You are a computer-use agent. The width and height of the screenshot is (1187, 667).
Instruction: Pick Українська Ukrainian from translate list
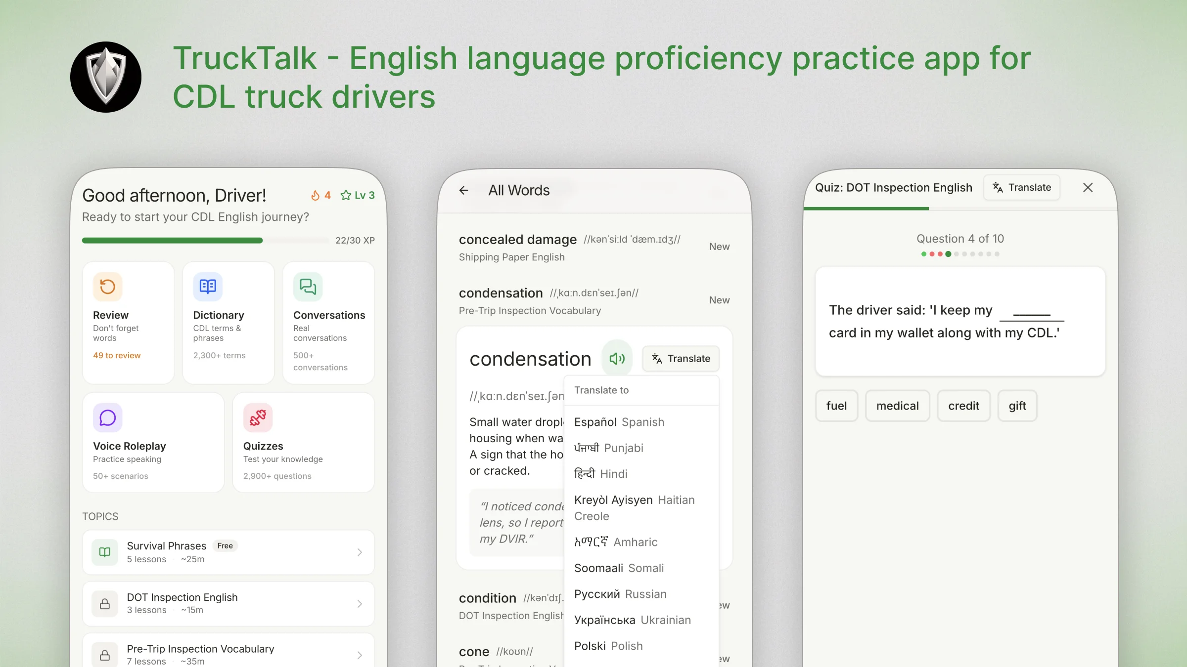coord(632,620)
